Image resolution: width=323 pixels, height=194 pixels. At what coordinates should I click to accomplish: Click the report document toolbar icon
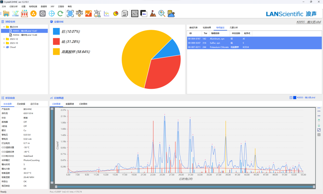pos(125,14)
